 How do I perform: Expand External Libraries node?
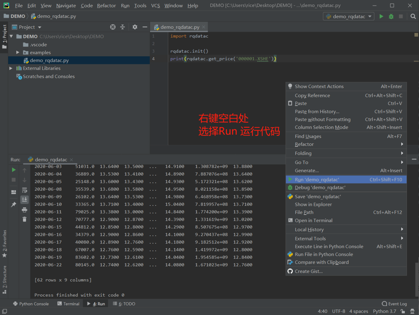[x=11, y=68]
